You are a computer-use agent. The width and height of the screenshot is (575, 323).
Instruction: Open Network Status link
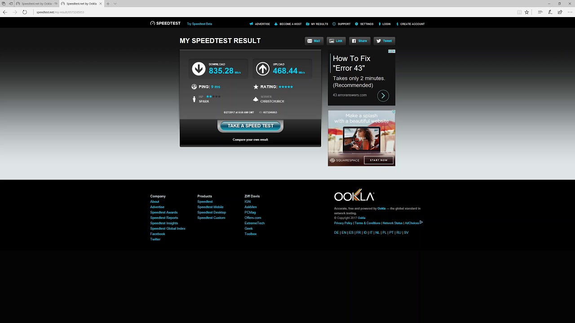(x=393, y=223)
